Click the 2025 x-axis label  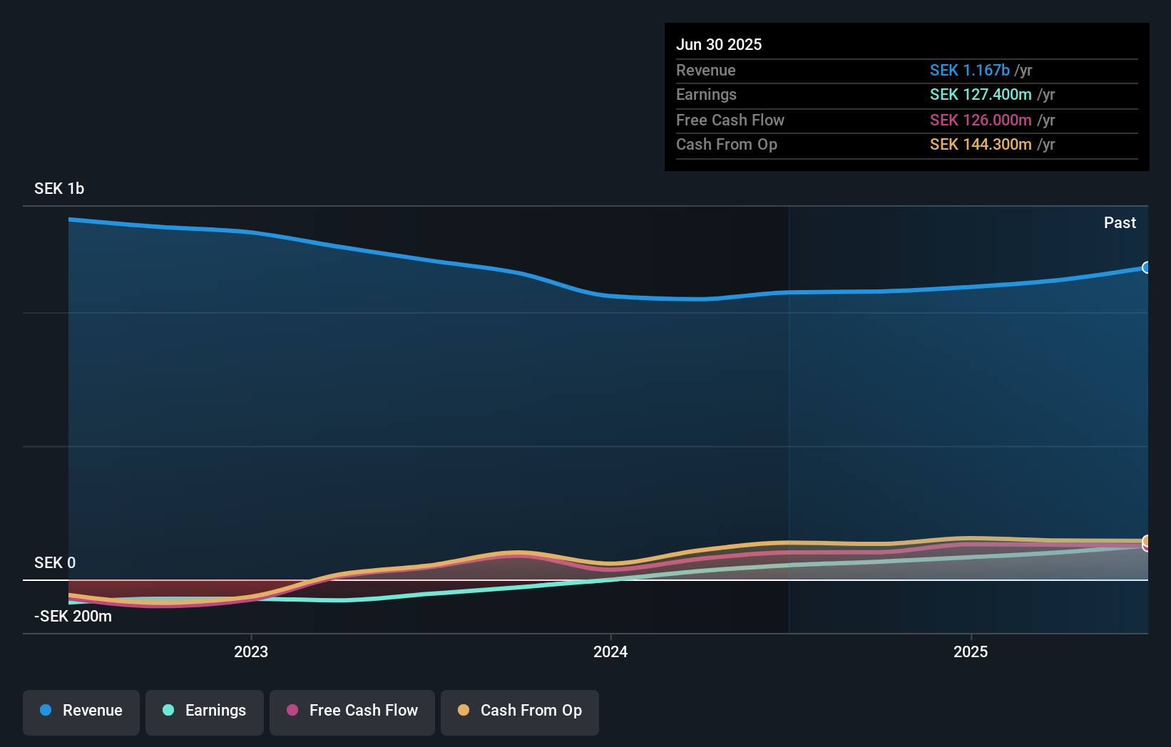[x=971, y=651]
